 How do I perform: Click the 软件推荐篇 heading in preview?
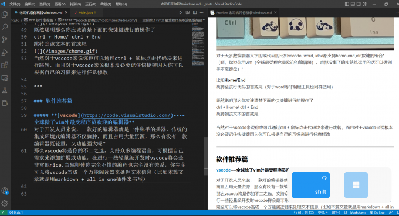[232, 159]
